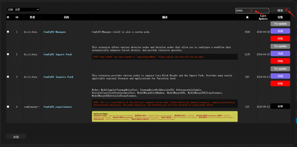This screenshot has width=297, height=147.
Task: Click 关闭 disable button for ComfyUI Inspire Pack
Action: pyautogui.click(x=280, y=76)
